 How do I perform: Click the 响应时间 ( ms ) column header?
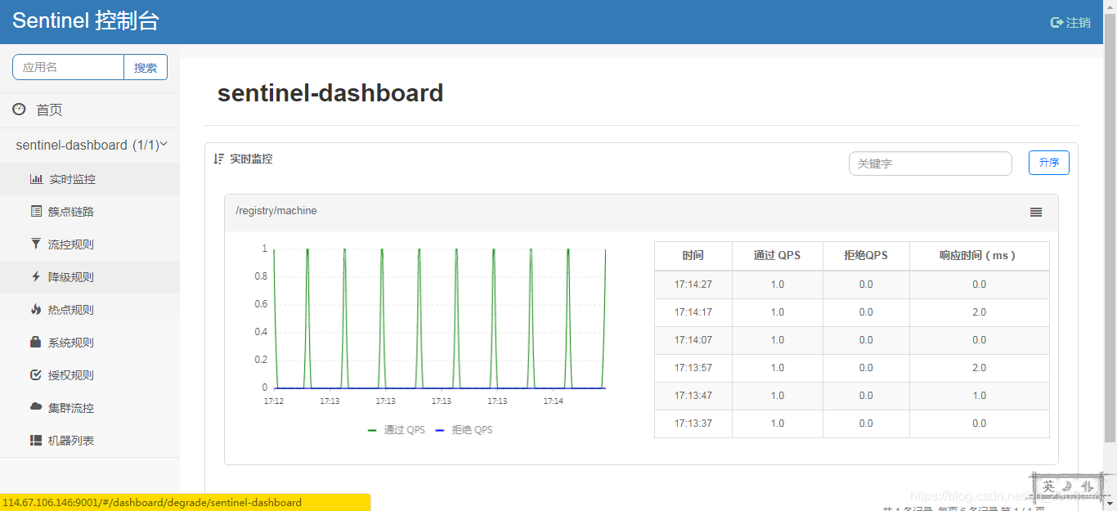coord(980,256)
